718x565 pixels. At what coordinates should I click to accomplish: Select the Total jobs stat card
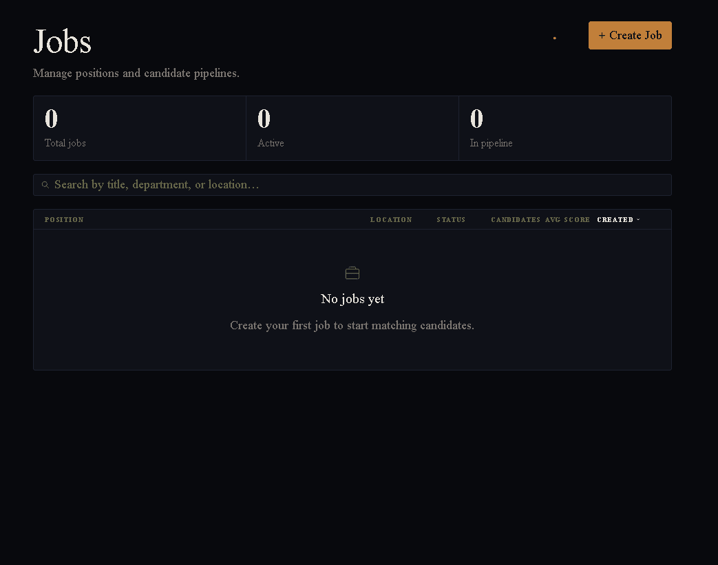tap(139, 128)
